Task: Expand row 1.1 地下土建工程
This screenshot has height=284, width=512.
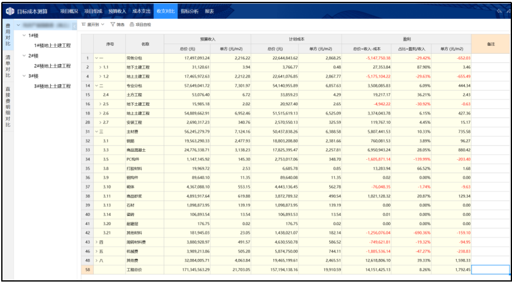Action: (x=100, y=67)
